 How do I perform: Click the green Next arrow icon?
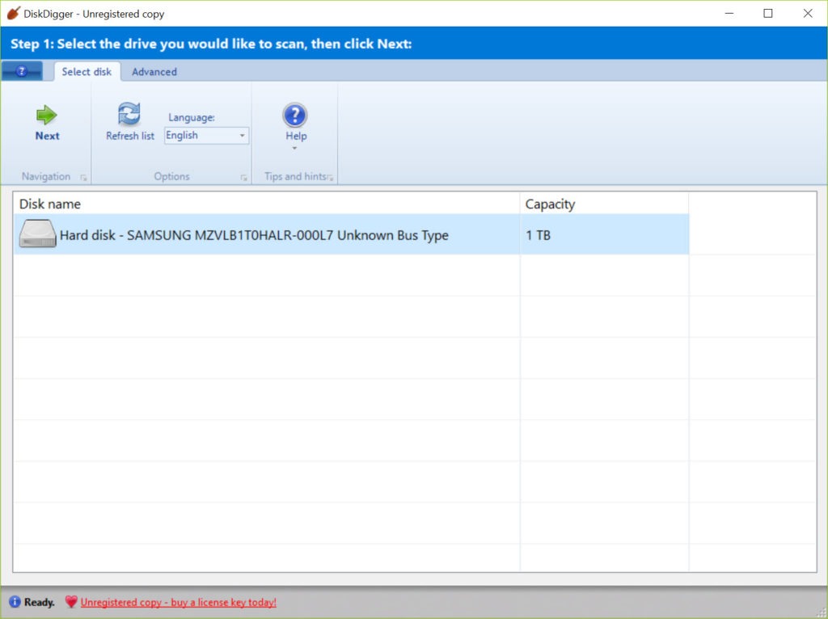tap(46, 115)
